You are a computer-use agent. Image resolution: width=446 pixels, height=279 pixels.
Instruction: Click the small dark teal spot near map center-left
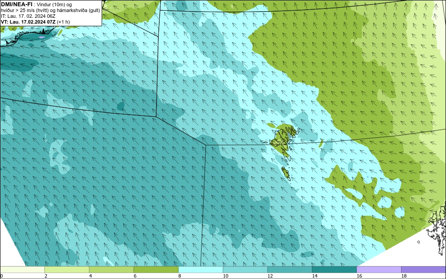[x=120, y=106]
